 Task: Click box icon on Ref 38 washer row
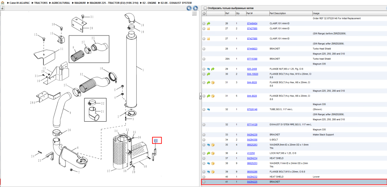coord(213,163)
